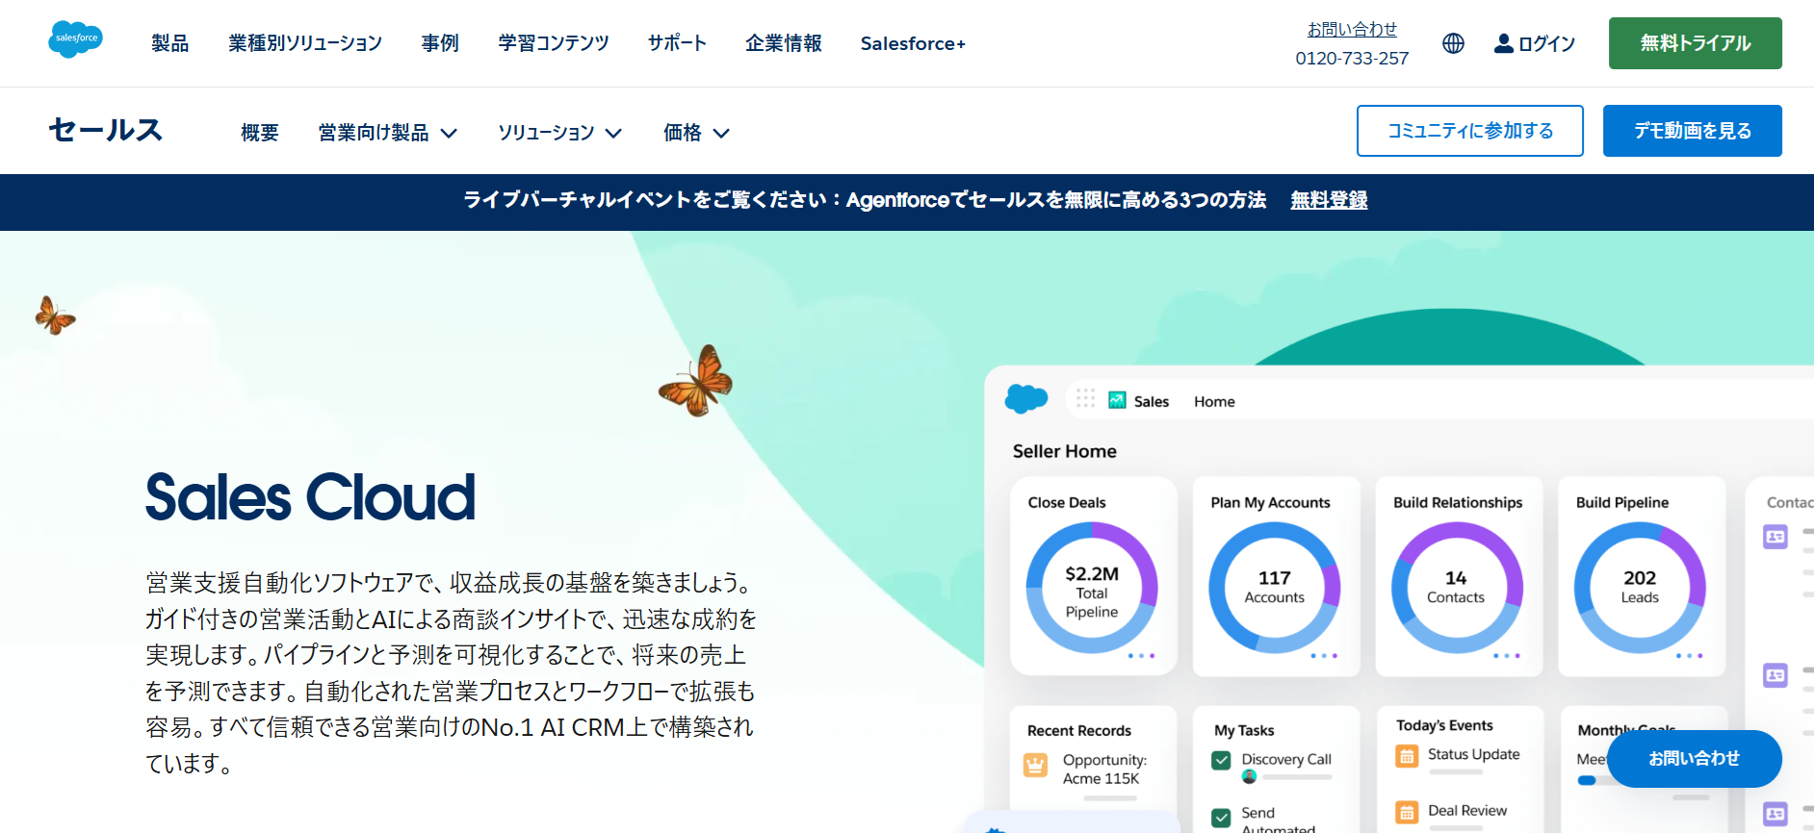Click the second contact card icon
Image resolution: width=1814 pixels, height=833 pixels.
1775,675
